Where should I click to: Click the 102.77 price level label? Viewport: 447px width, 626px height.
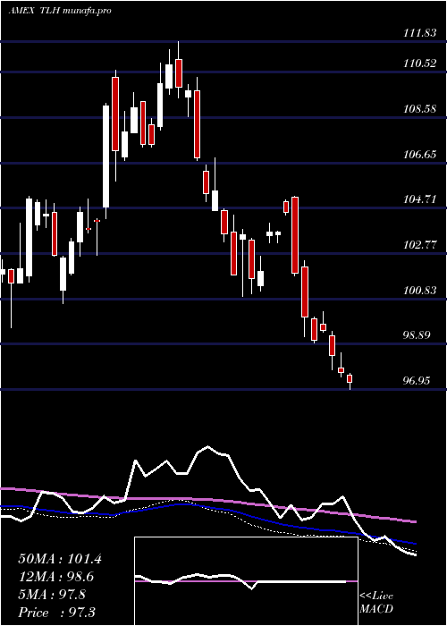tap(419, 245)
